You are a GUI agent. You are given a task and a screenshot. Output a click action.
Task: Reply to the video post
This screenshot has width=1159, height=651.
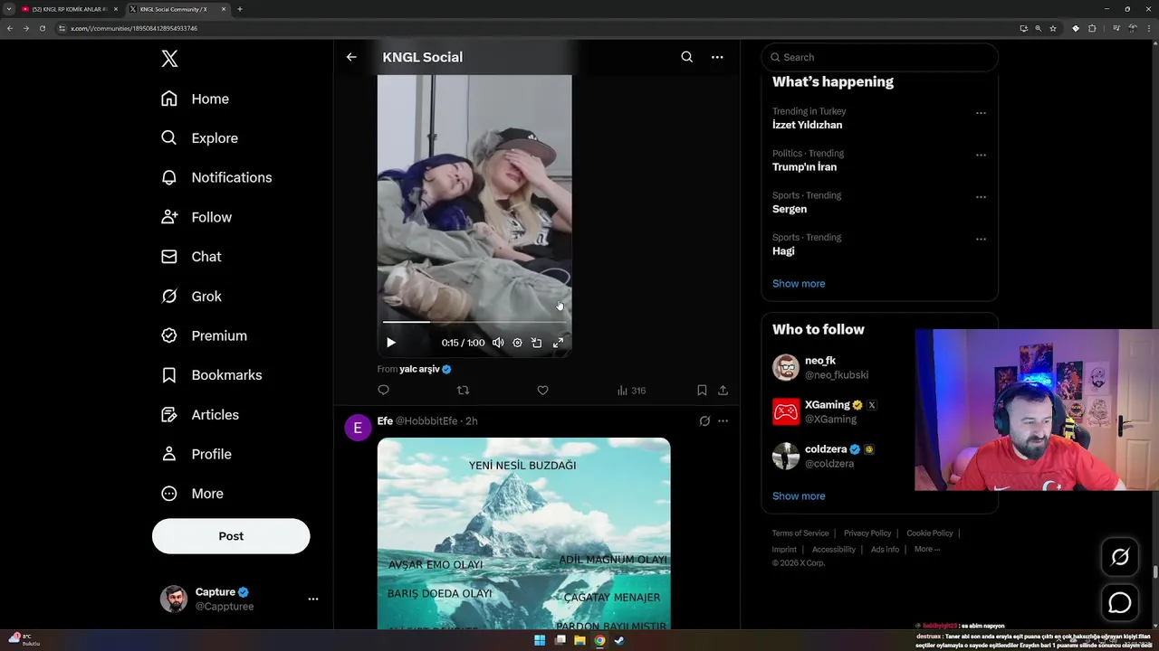pyautogui.click(x=383, y=391)
